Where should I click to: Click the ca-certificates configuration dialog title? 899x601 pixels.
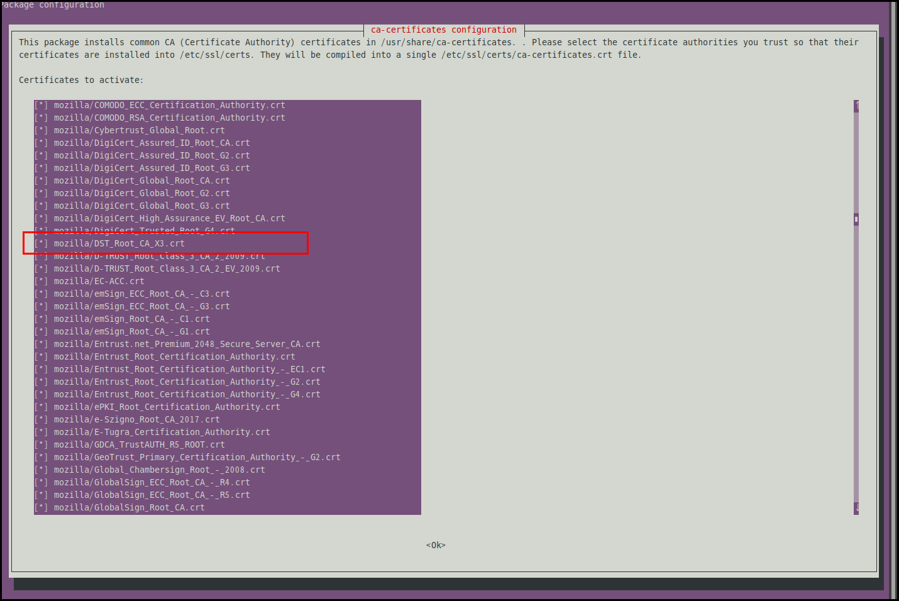(x=444, y=30)
